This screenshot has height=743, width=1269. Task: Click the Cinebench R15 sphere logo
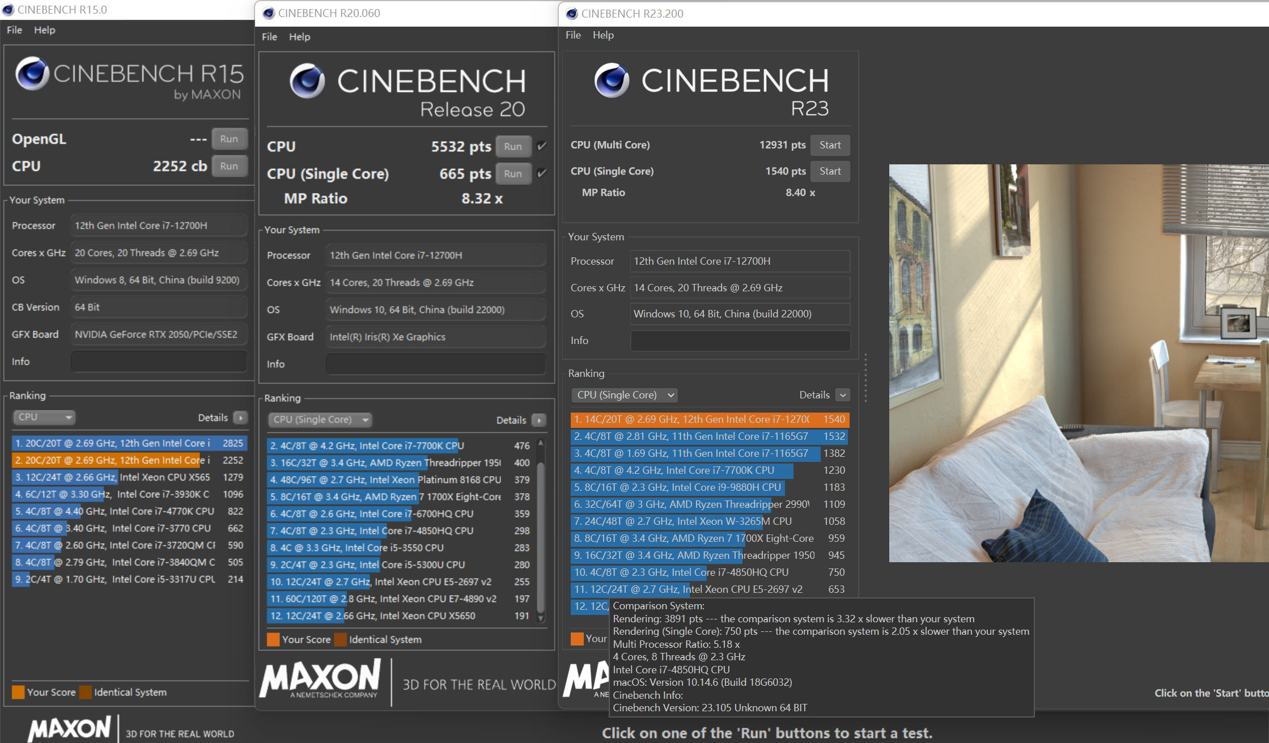click(32, 74)
